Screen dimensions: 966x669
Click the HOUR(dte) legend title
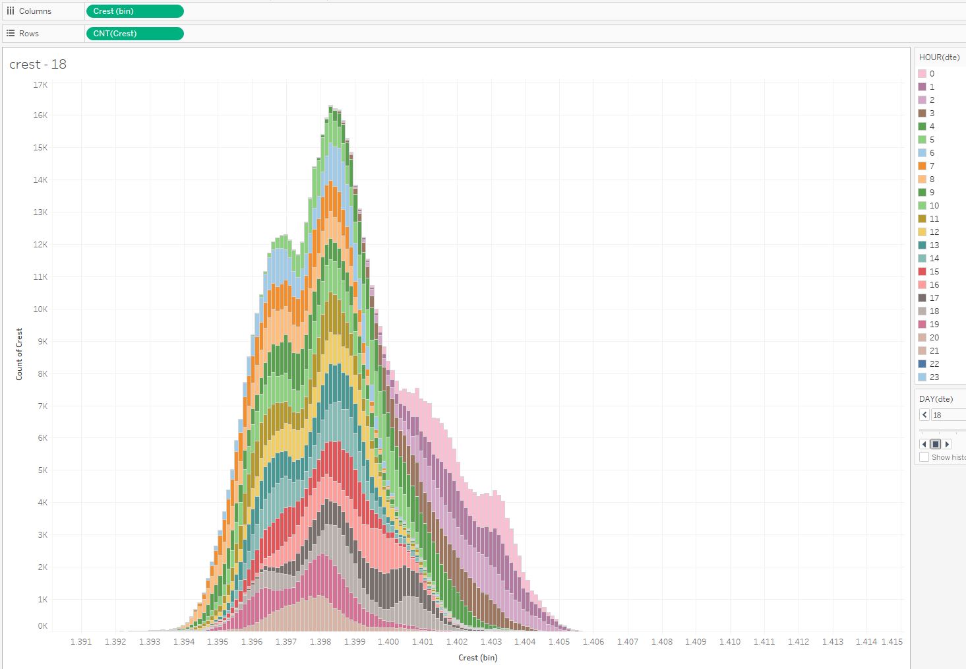(939, 57)
